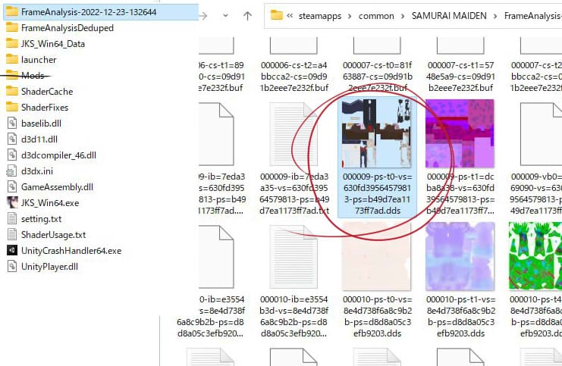Click the UnityCrashHandler64.exe icon
The image size is (562, 366).
coord(12,250)
